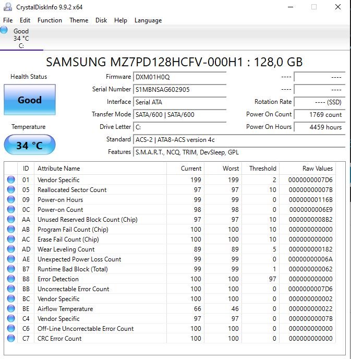This screenshot has width=351, height=359.
Task: Click status orb of Unexpected Power Loss Count row
Action: click(x=11, y=259)
